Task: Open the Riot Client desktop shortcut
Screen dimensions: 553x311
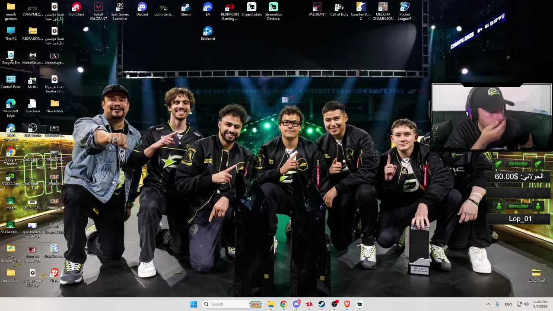Action: (76, 10)
